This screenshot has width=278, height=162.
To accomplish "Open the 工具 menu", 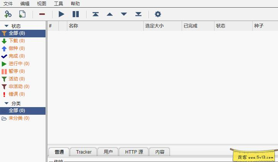I will click(59, 3).
